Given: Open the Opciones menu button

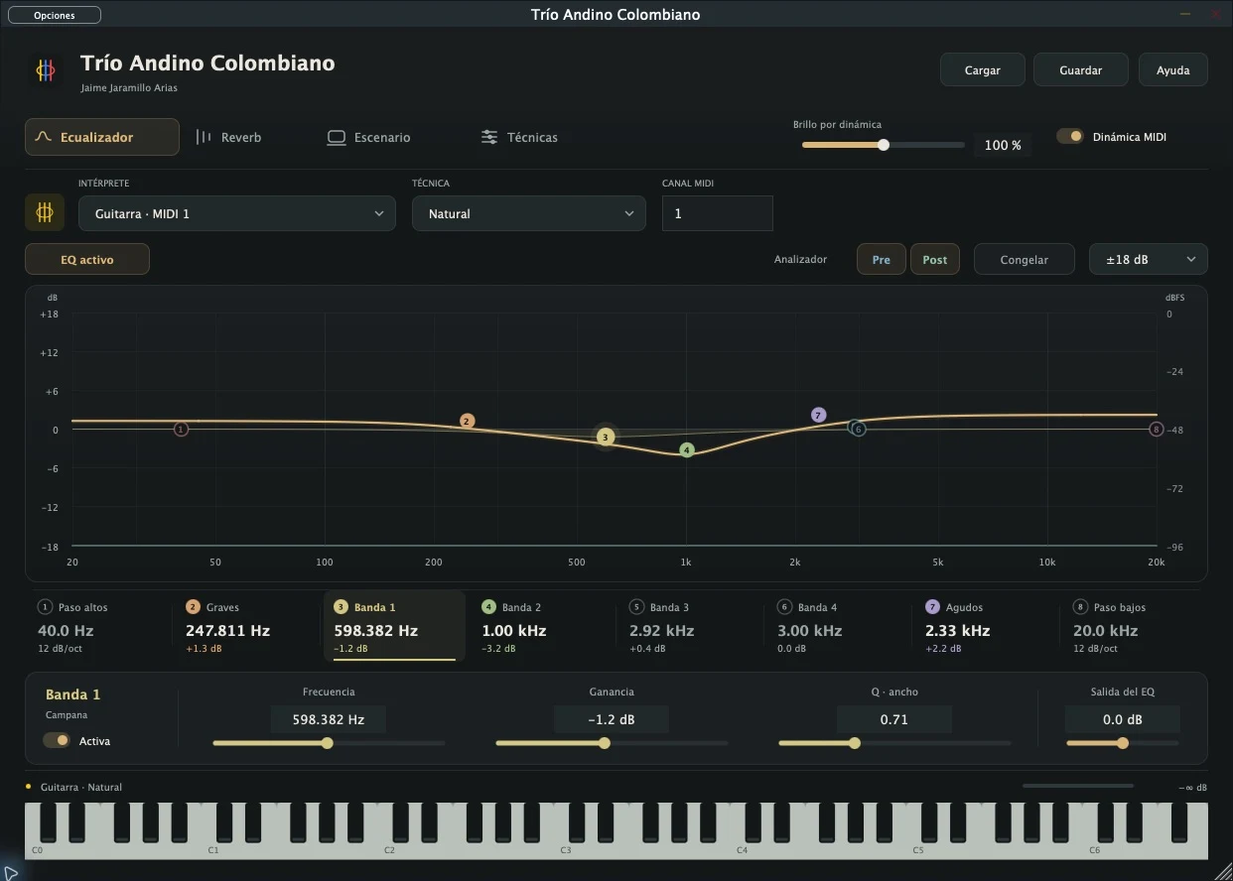Looking at the screenshot, I should coord(55,15).
